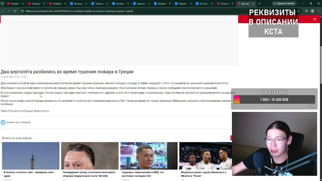This screenshot has width=322, height=181.
Task: Open the media controls icon in toolbar
Action: 306,11
